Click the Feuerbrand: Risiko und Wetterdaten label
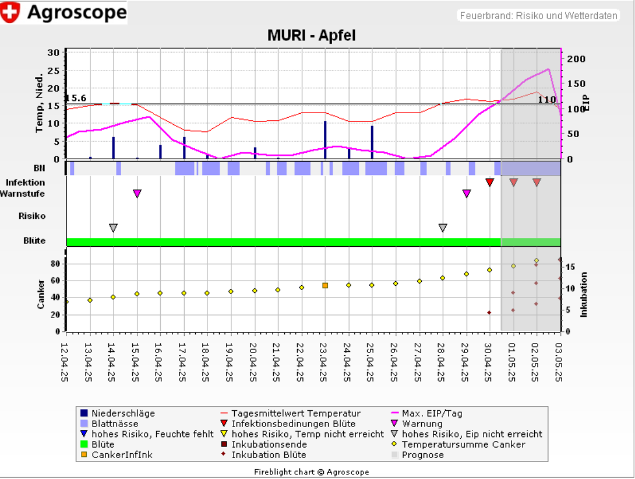 538,16
